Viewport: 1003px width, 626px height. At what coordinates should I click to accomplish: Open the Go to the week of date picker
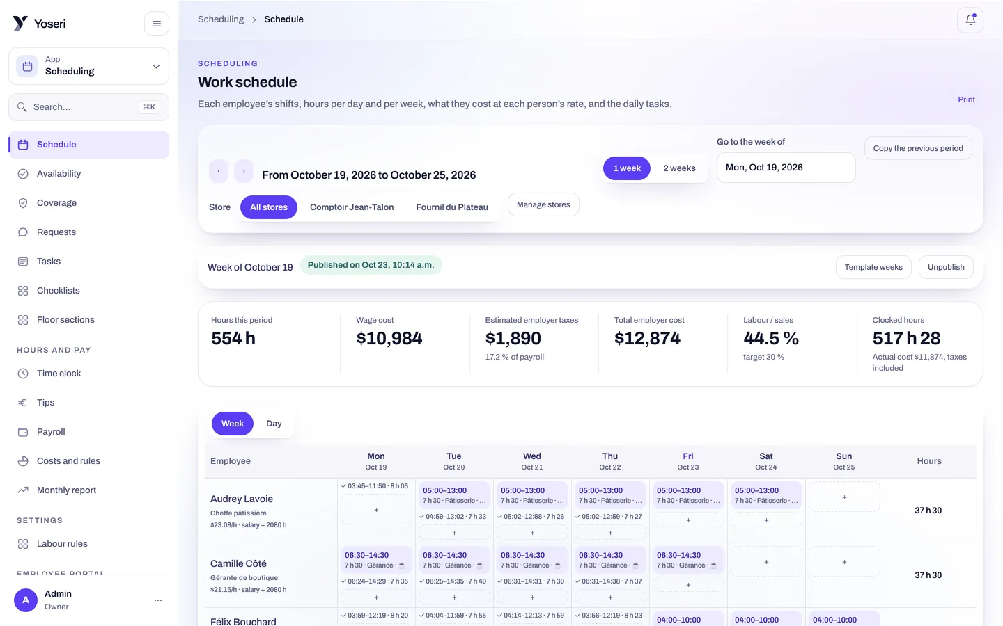pos(786,168)
